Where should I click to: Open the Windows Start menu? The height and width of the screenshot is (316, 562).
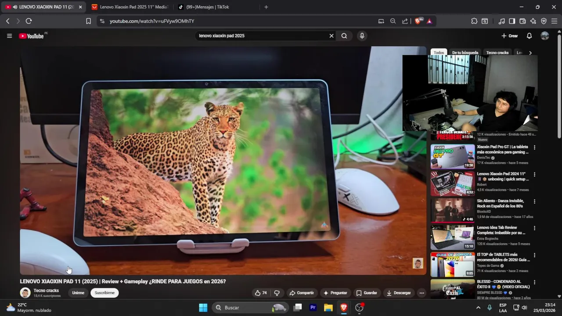tap(203, 308)
